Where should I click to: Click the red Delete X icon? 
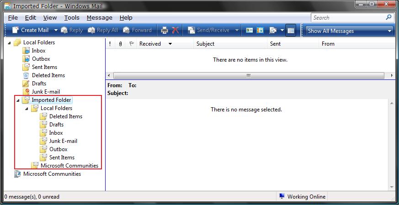click(176, 31)
